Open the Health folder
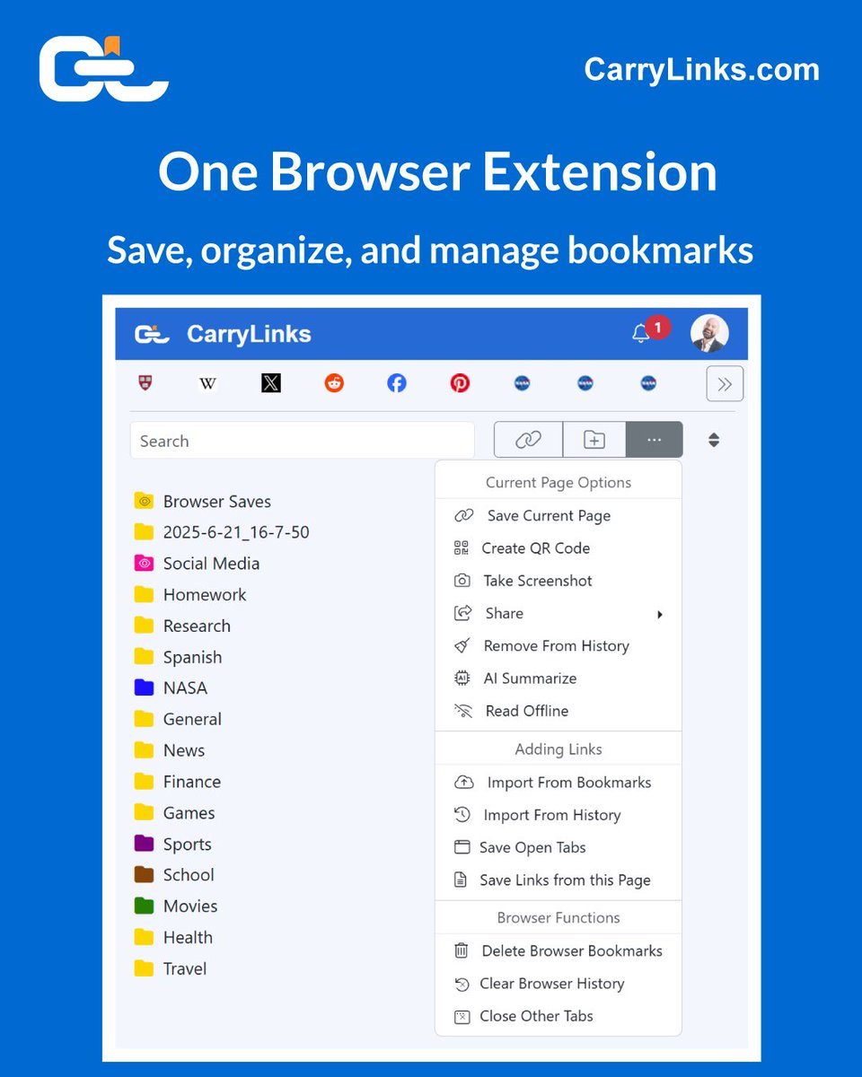The image size is (862, 1077). click(x=173, y=937)
